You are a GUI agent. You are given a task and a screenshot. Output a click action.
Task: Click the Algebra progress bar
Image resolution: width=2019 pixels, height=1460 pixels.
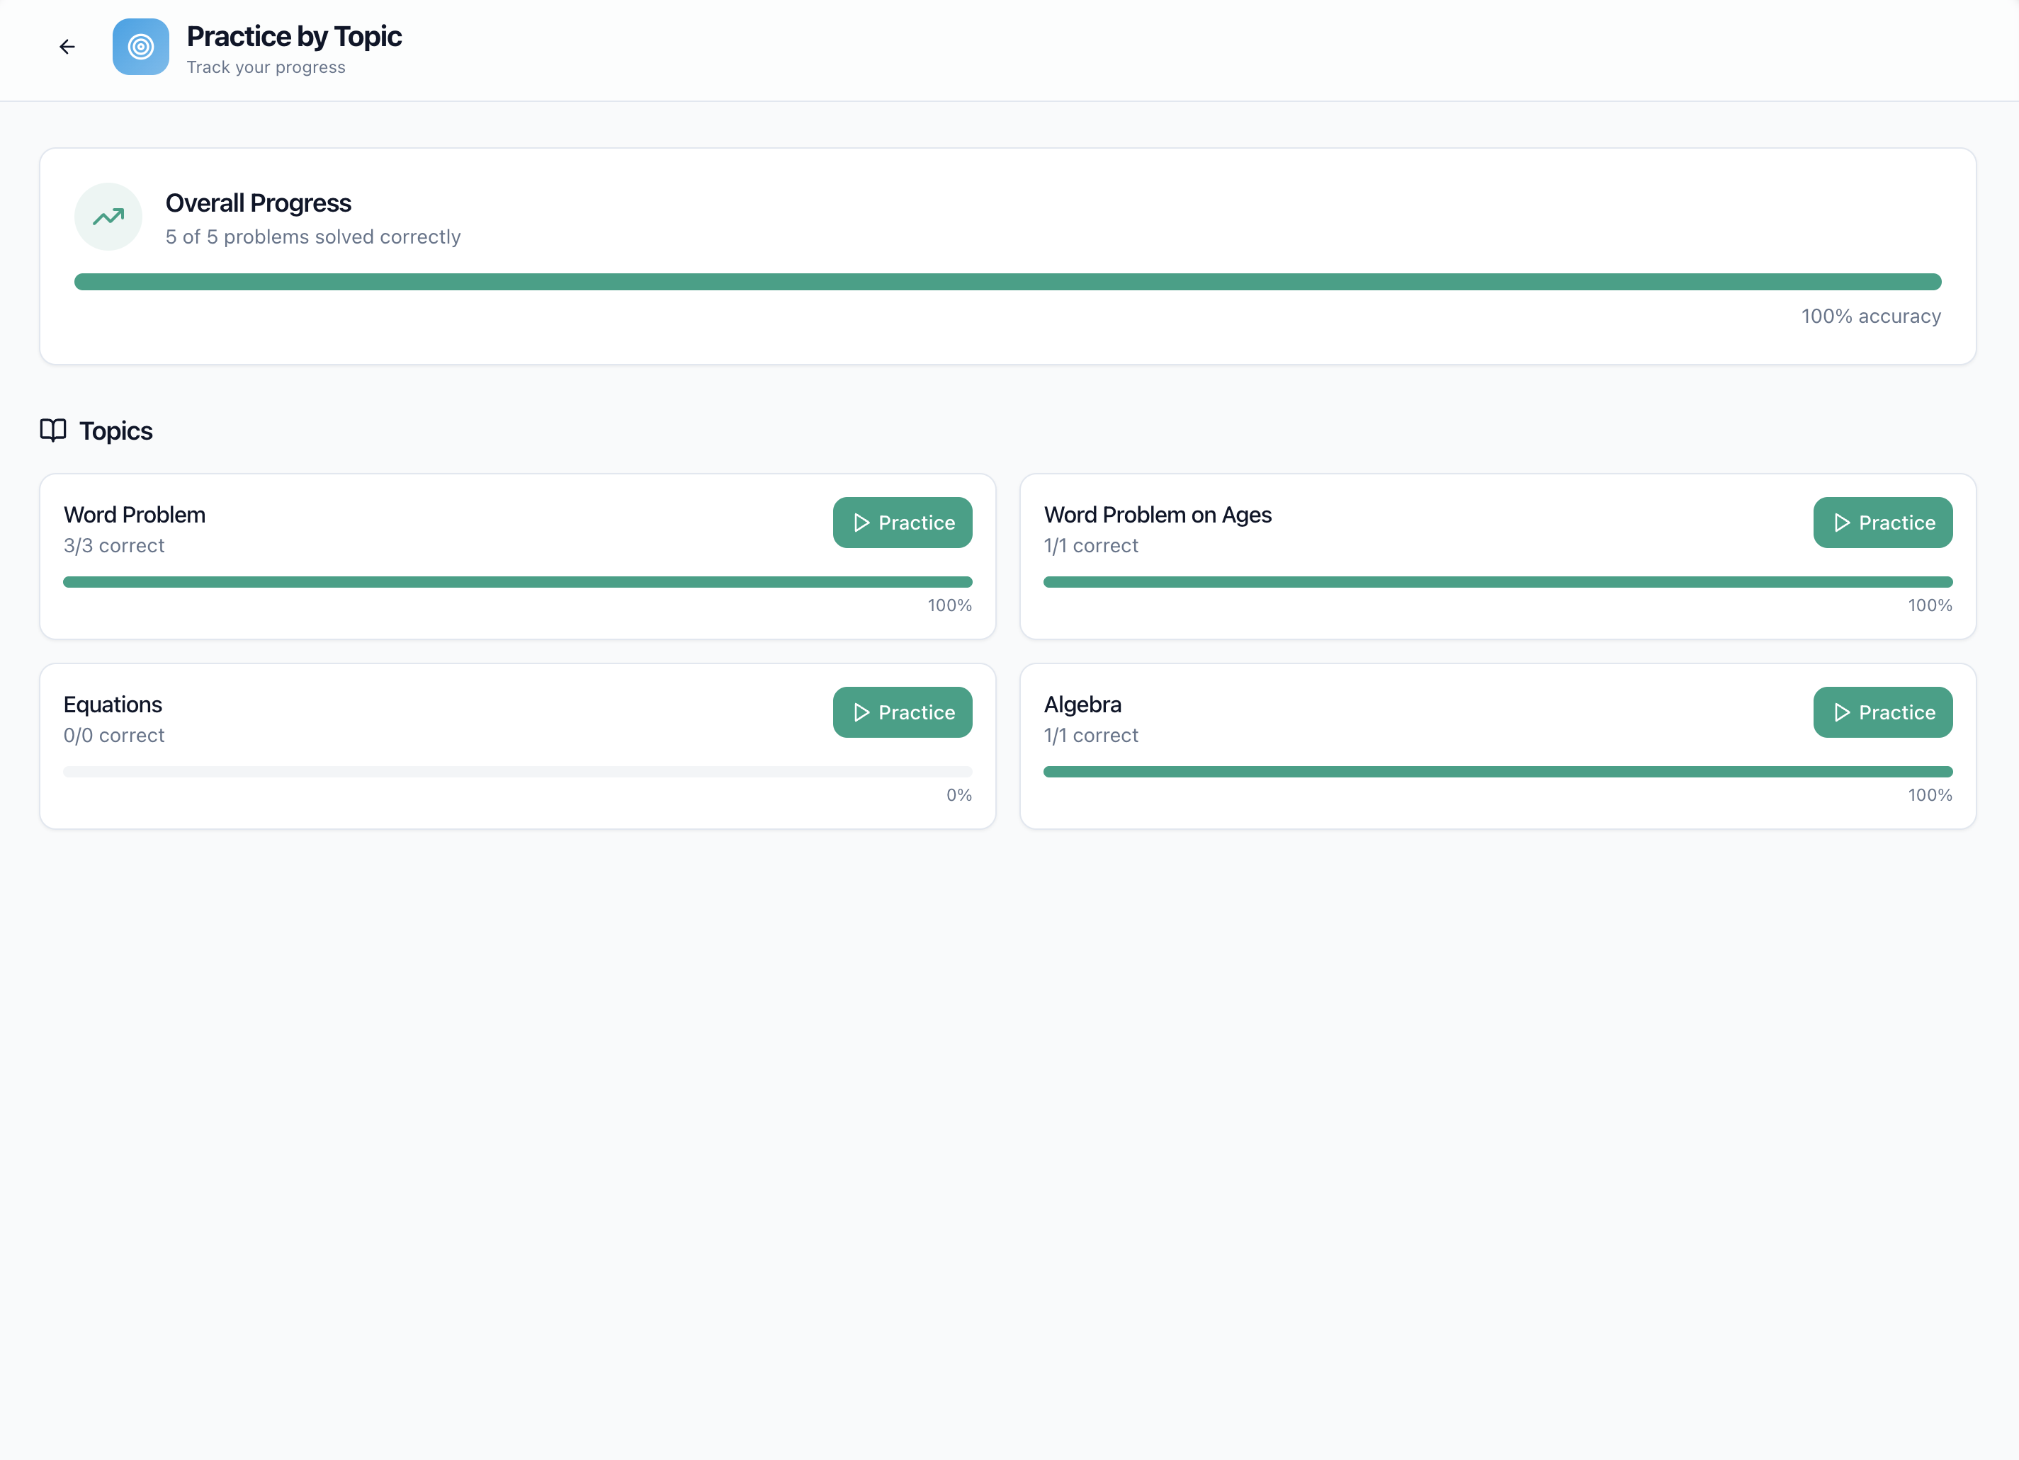(x=1498, y=772)
